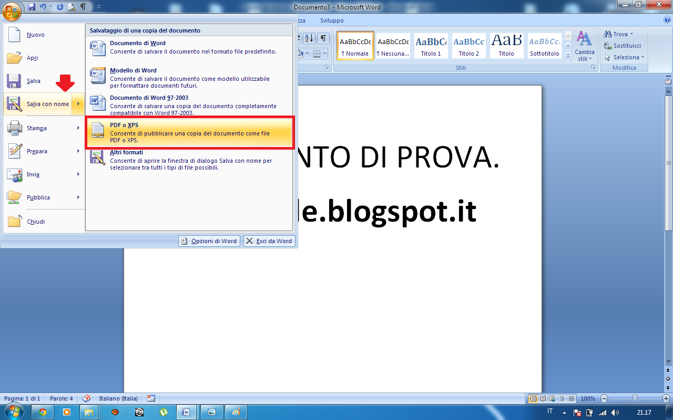Choose Salva in the Office menu
Viewport: 673px width, 420px height.
(44, 81)
